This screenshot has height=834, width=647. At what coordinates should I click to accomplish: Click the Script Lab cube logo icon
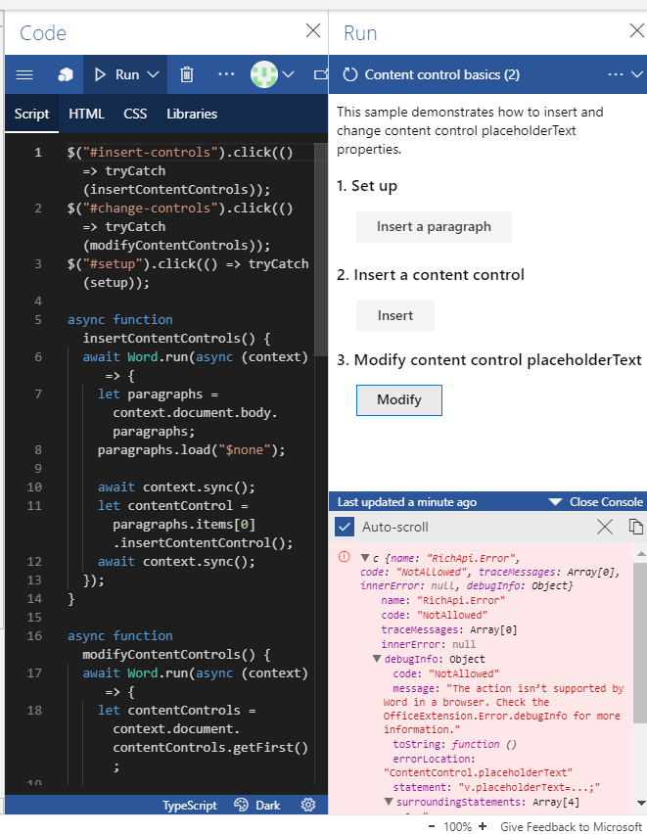click(x=65, y=74)
